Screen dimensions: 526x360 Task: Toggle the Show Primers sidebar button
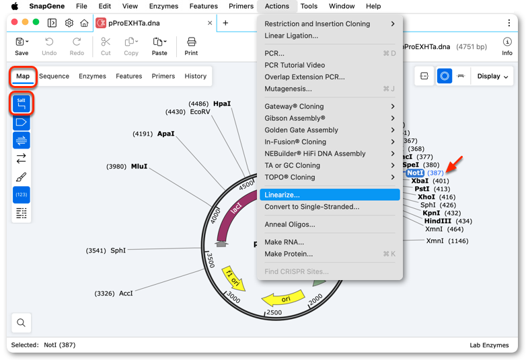(x=21, y=140)
